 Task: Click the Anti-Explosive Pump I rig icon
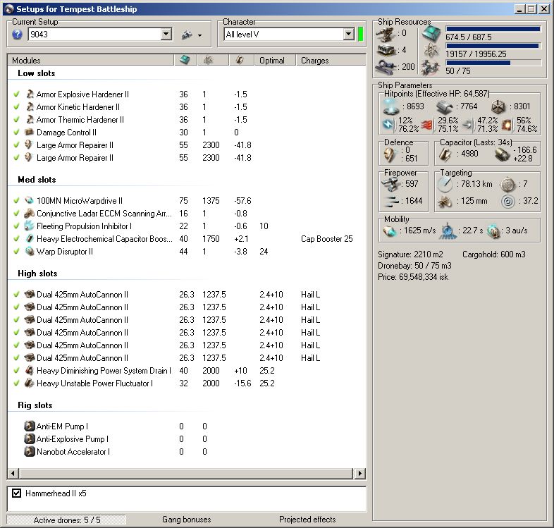click(30, 438)
